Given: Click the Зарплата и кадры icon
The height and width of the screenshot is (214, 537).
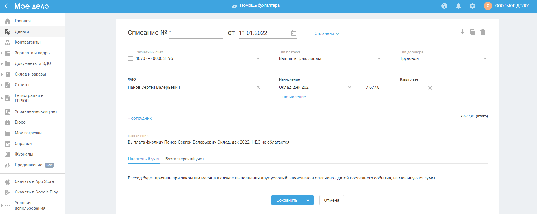Looking at the screenshot, I should [8, 53].
